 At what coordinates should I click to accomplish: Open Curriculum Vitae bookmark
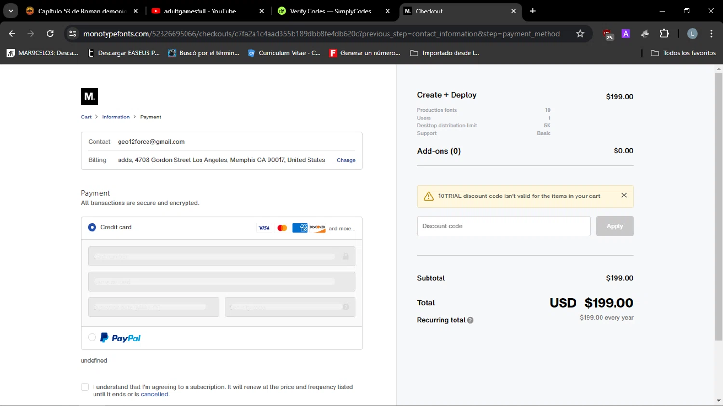[x=284, y=53]
